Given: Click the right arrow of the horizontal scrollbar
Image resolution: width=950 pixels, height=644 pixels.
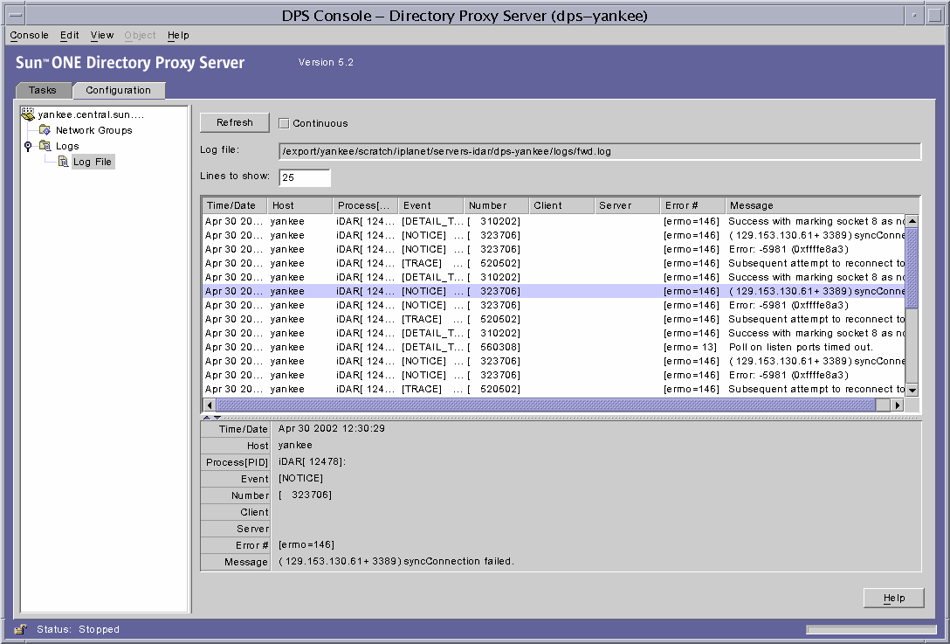Looking at the screenshot, I should pos(899,405).
